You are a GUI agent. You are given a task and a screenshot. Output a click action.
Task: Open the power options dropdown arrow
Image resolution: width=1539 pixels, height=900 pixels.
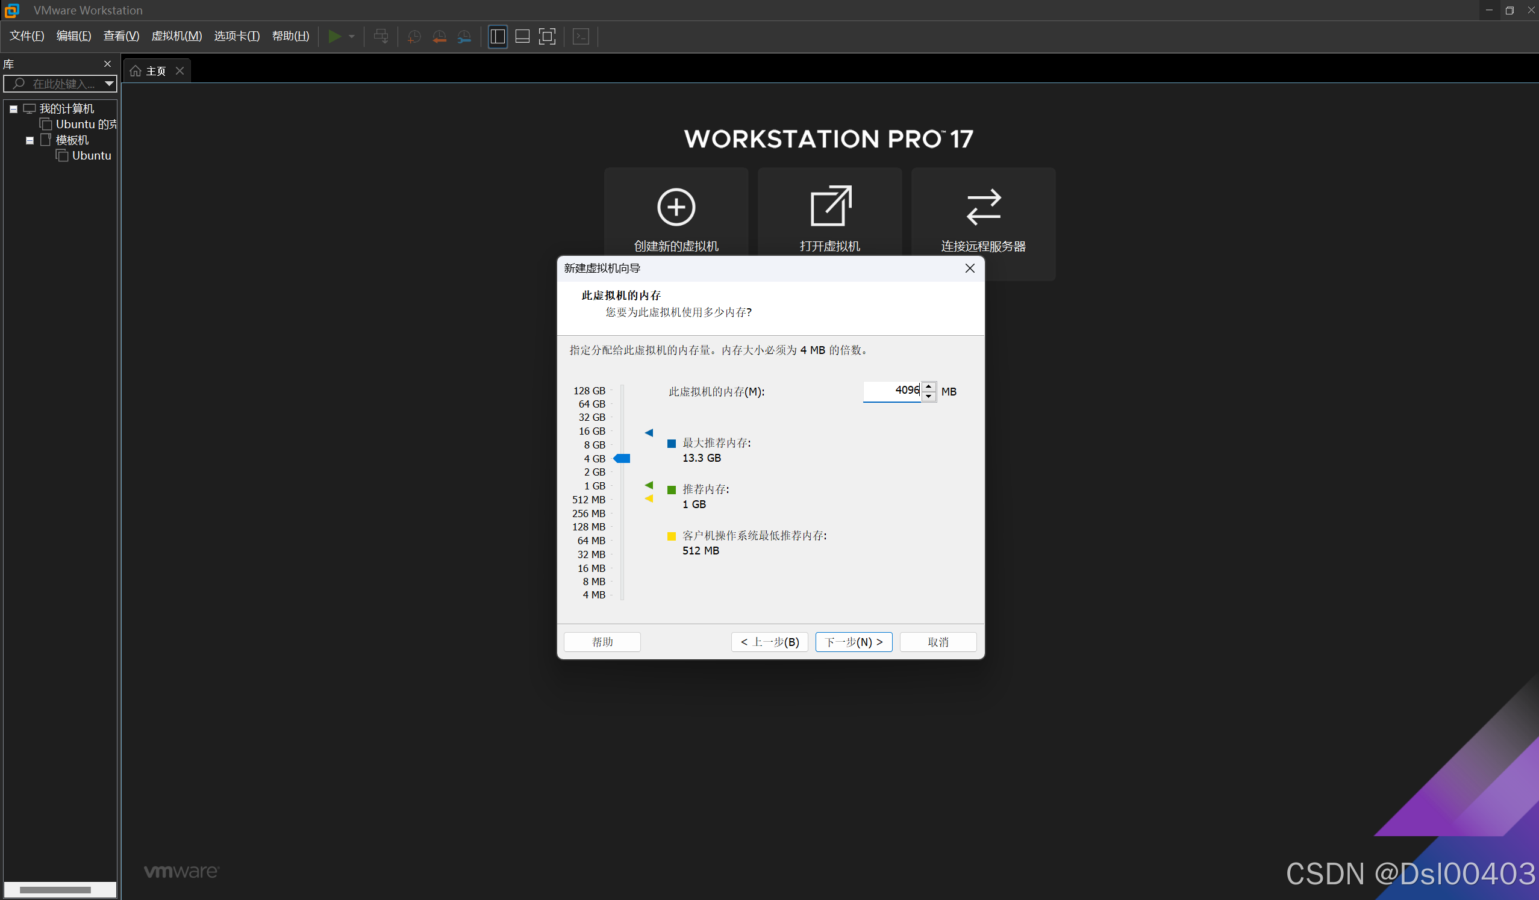pyautogui.click(x=352, y=37)
